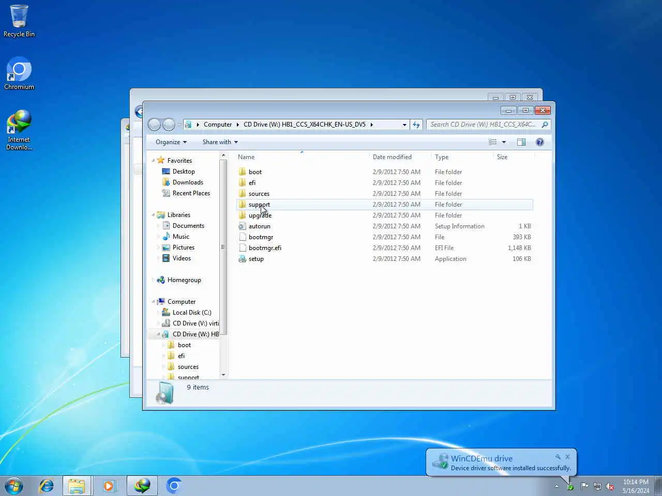
Task: Click the Explorer Forward navigation button
Action: pos(169,125)
